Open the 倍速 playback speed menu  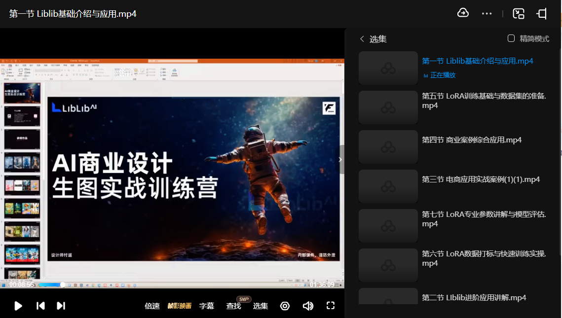[152, 306]
